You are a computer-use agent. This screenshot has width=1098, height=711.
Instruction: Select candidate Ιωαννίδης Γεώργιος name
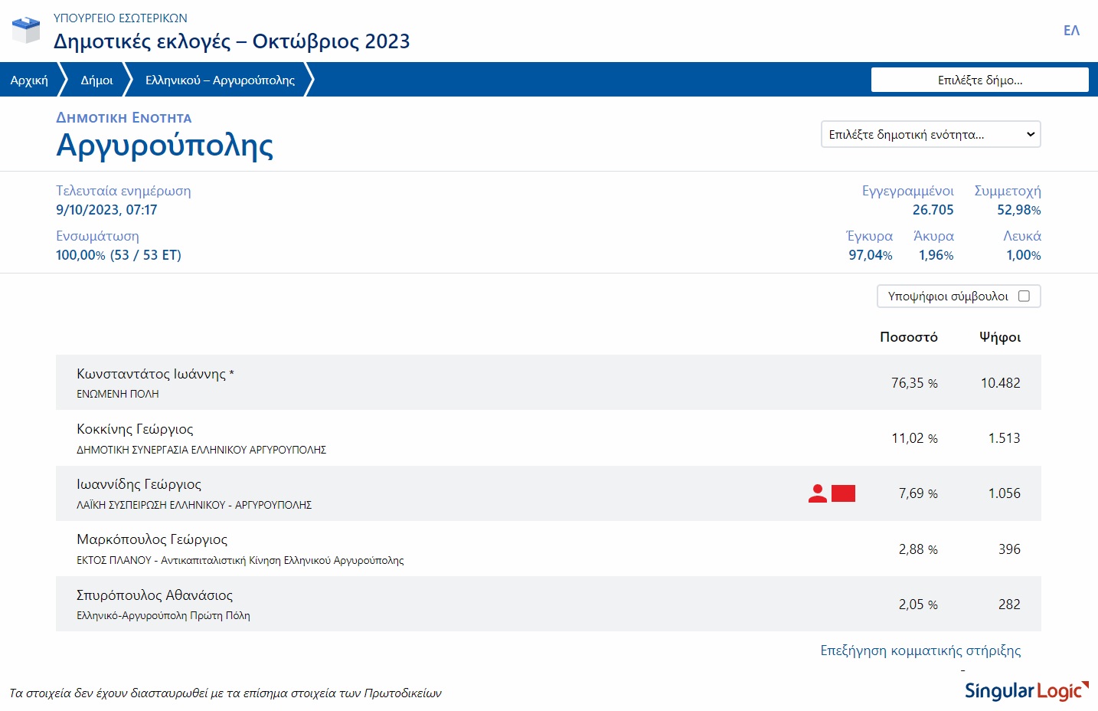click(139, 484)
